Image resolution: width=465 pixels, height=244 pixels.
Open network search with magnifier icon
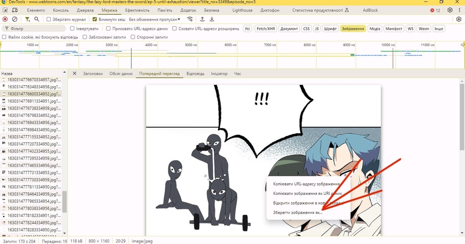pos(37,19)
